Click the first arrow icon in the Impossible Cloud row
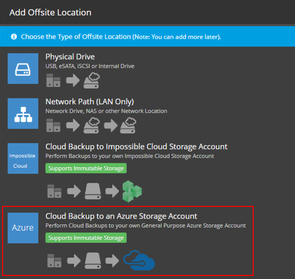The height and width of the screenshot is (279, 295). 74,191
